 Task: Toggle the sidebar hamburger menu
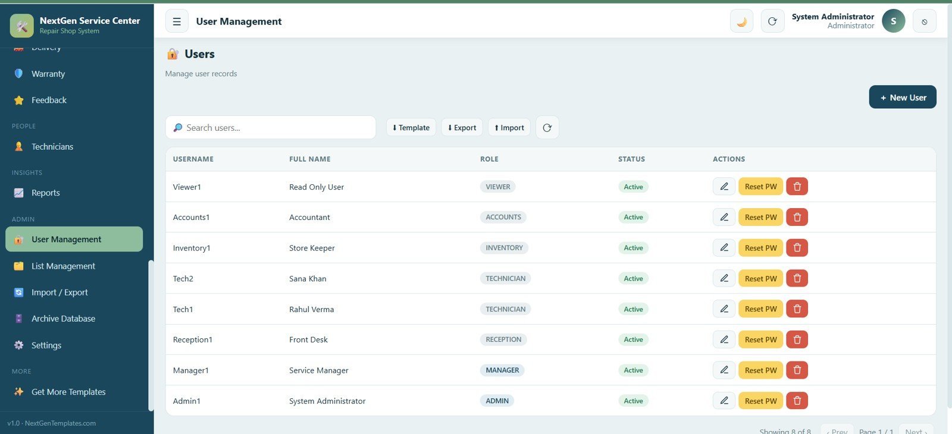(177, 21)
